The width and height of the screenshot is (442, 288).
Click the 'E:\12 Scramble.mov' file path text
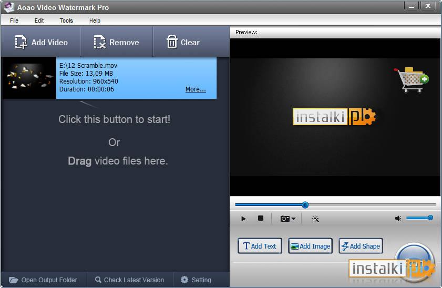88,65
